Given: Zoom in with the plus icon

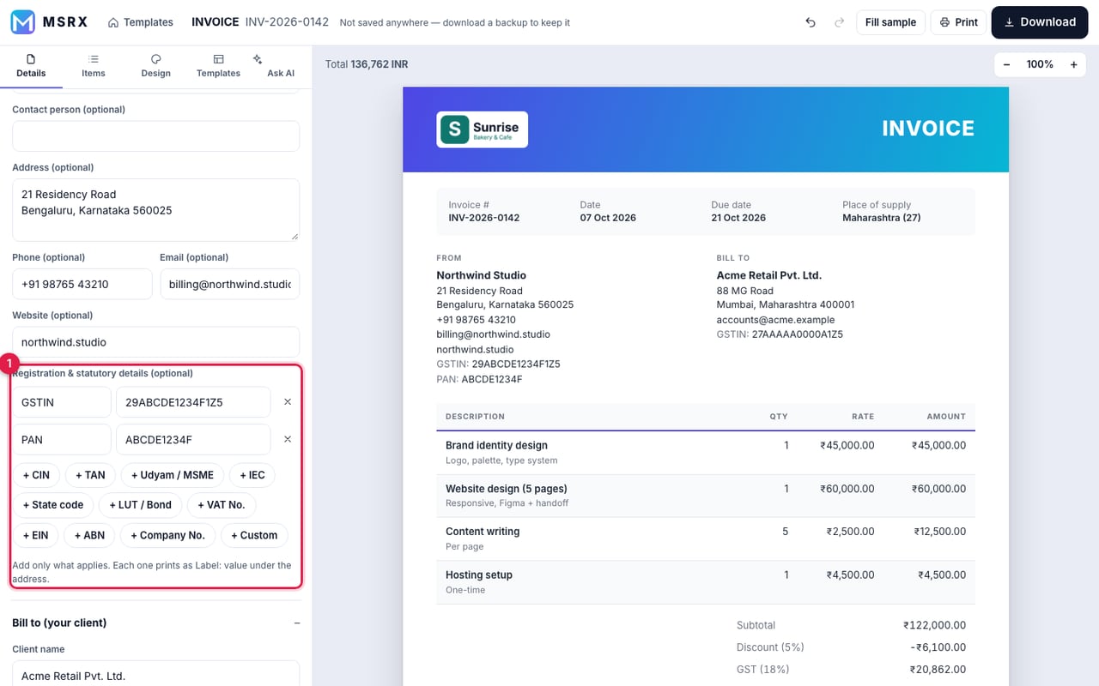Looking at the screenshot, I should point(1073,64).
